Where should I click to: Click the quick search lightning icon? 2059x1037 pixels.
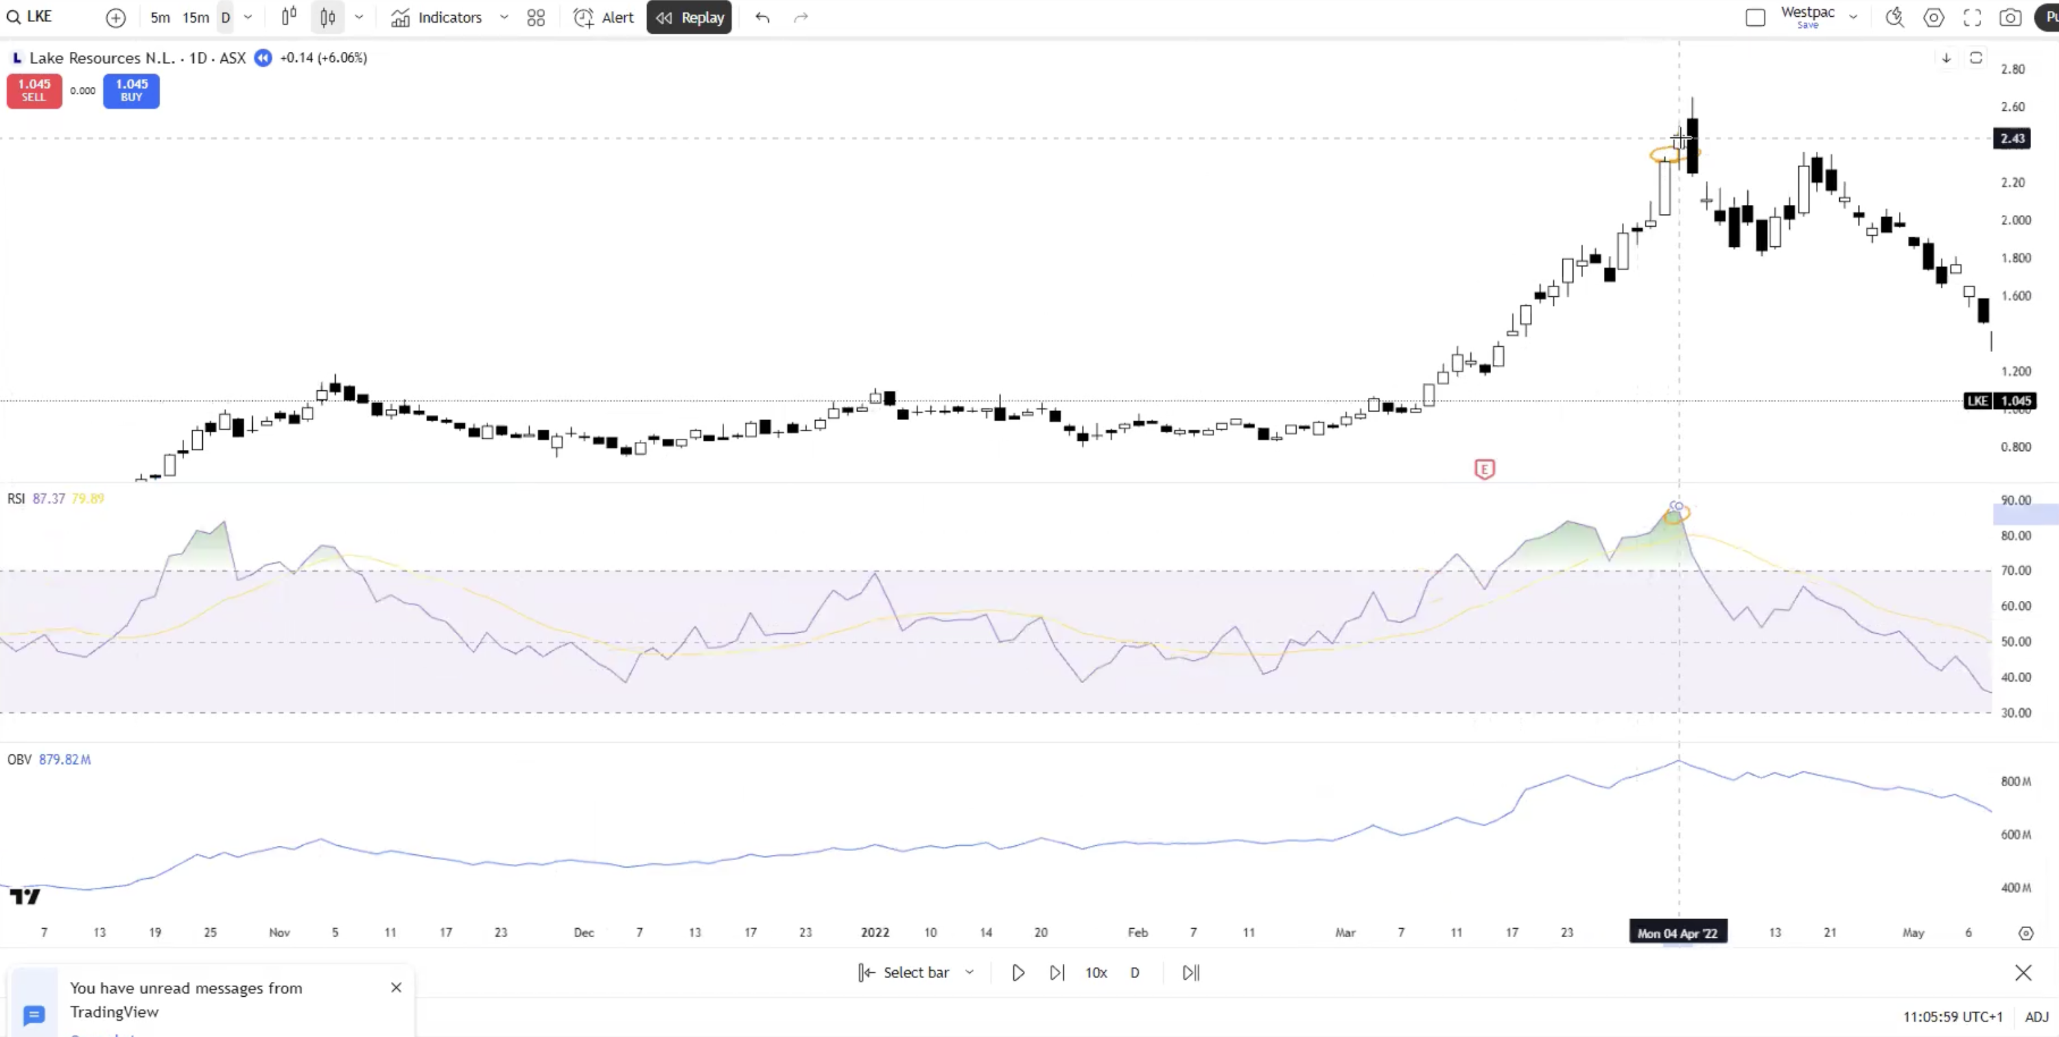pos(1894,17)
